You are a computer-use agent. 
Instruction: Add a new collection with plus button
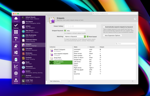[69, 81]
